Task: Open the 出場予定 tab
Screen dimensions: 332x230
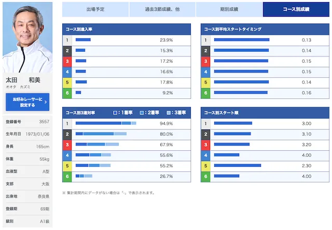Action: (x=95, y=9)
